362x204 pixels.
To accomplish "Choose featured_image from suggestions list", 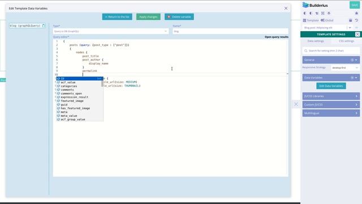I will click(80, 101).
